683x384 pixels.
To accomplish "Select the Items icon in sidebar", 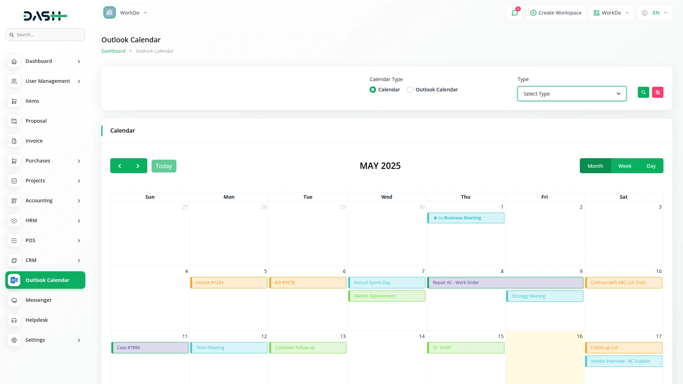I will (x=14, y=101).
